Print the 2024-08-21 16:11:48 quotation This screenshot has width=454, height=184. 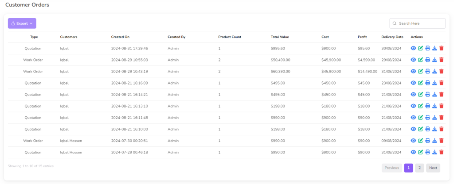[427, 117]
